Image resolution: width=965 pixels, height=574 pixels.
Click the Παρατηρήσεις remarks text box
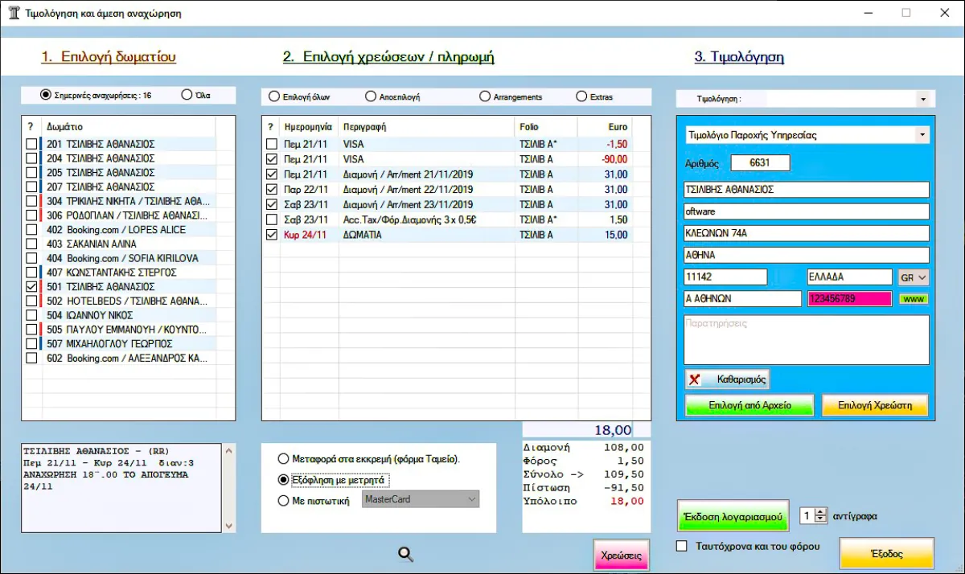807,339
